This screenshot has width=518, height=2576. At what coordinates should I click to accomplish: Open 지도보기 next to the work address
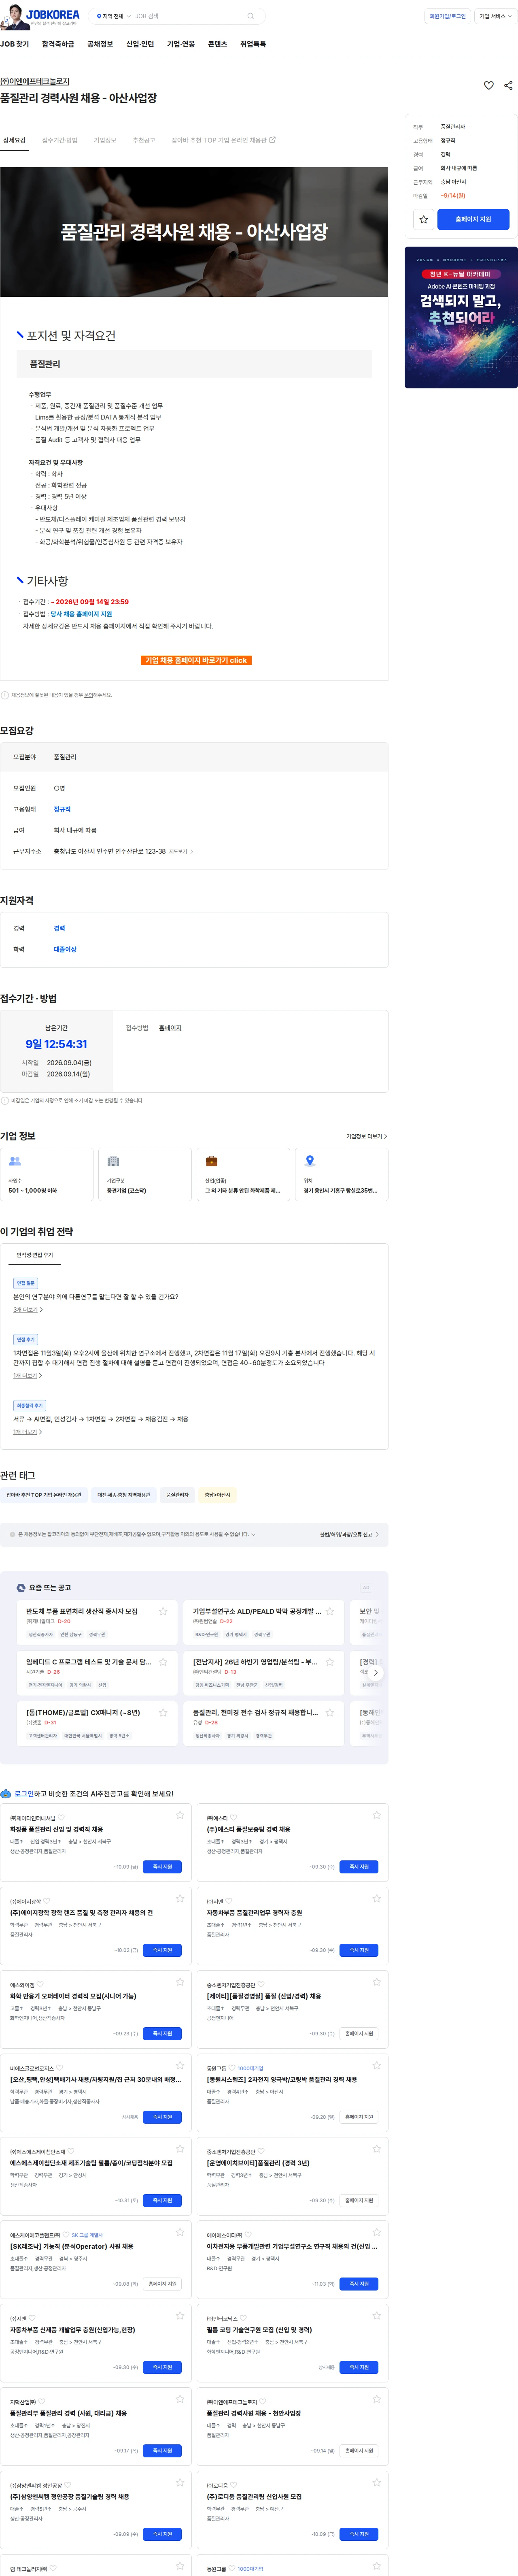click(x=180, y=852)
